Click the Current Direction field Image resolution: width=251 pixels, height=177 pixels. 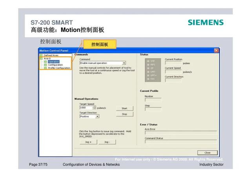tap(173, 80)
